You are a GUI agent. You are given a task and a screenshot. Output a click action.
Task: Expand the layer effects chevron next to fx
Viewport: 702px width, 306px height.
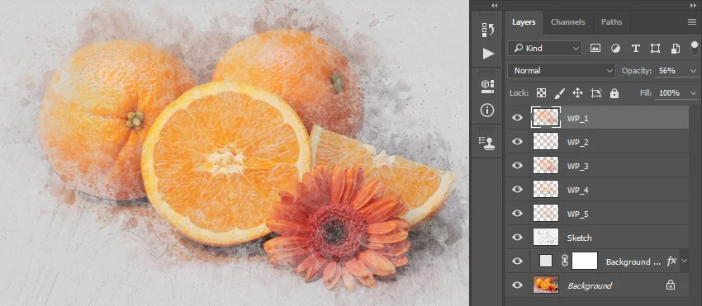click(x=684, y=261)
